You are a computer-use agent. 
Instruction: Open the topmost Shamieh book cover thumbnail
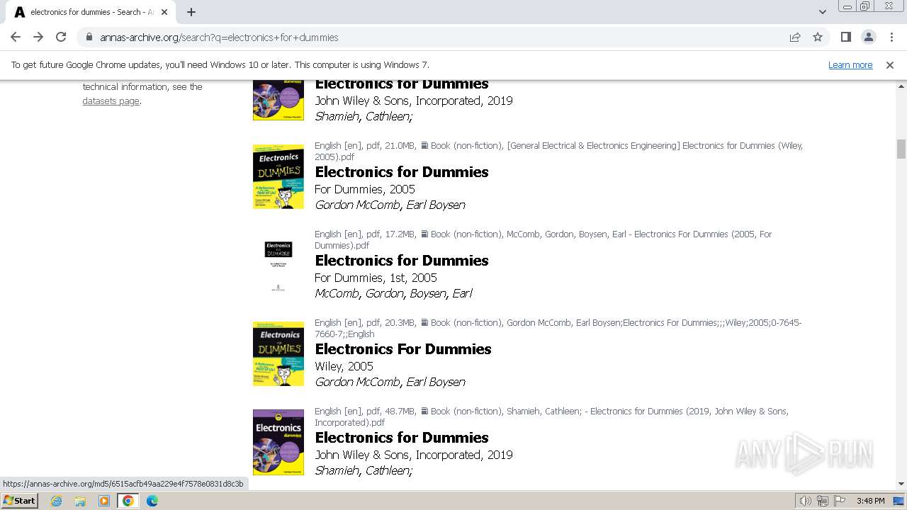pos(278,100)
